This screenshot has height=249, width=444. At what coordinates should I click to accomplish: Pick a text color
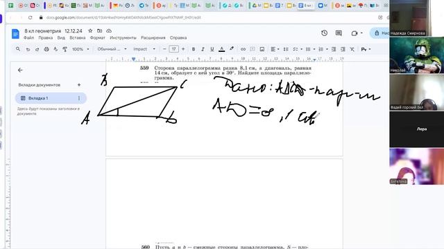222,49
